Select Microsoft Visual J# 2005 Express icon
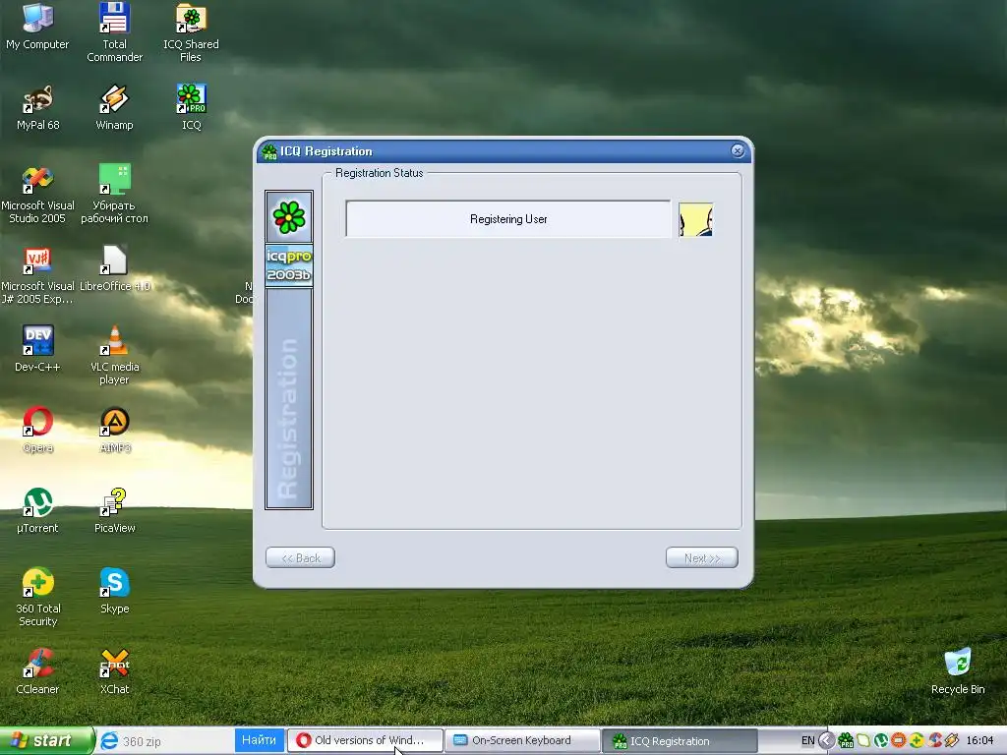 pos(37,275)
